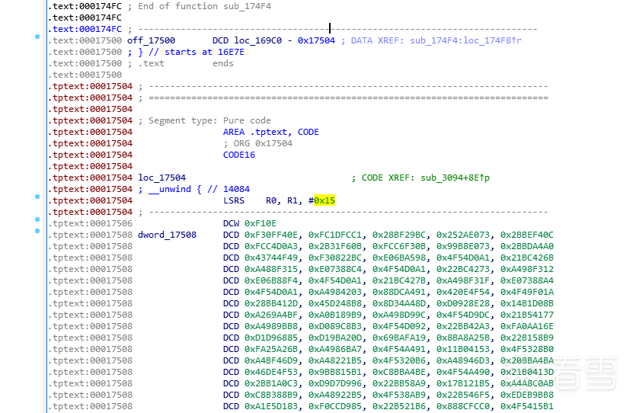Click hex value 0x2BBEF40C
This screenshot has width=633, height=413.
(x=527, y=235)
